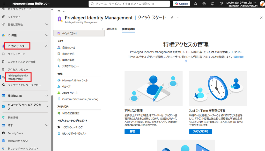This screenshot has height=151, width=265.
Task: Collapse the ID ガバナンス section
Action: click(x=47, y=46)
